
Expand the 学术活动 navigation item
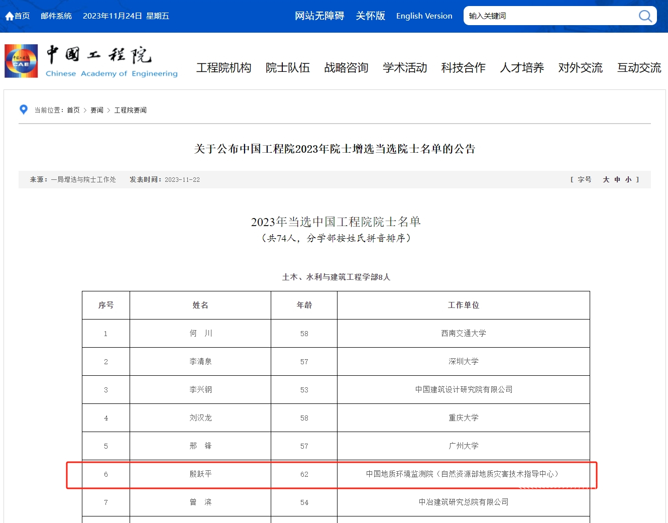click(x=405, y=68)
